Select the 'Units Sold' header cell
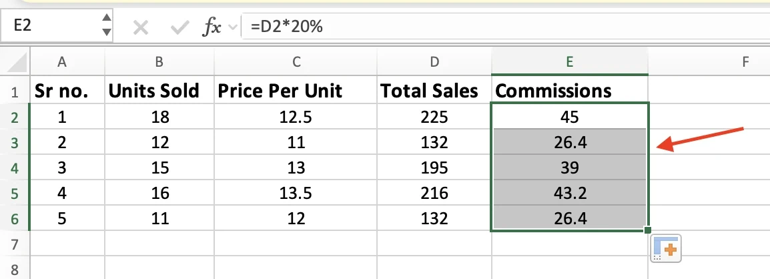This screenshot has height=279, width=770. point(159,91)
